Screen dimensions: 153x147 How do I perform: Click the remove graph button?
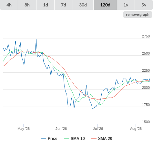(x=138, y=15)
